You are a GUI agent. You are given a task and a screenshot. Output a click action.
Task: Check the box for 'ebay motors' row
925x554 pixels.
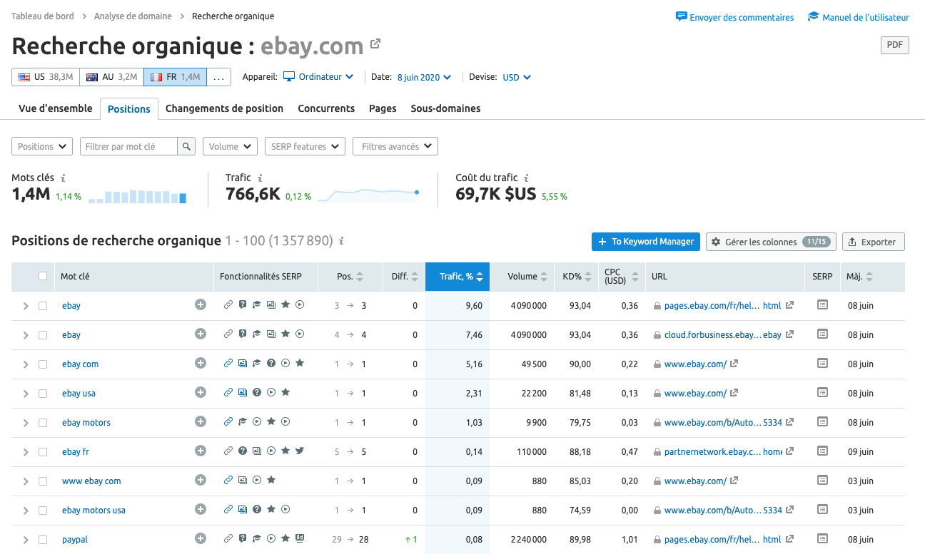point(43,423)
